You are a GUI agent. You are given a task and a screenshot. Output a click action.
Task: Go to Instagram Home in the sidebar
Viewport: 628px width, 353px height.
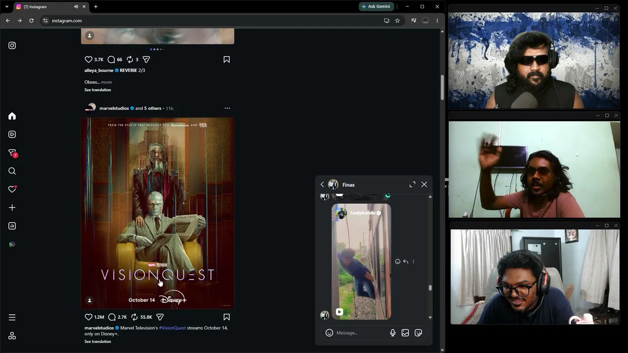click(x=12, y=116)
